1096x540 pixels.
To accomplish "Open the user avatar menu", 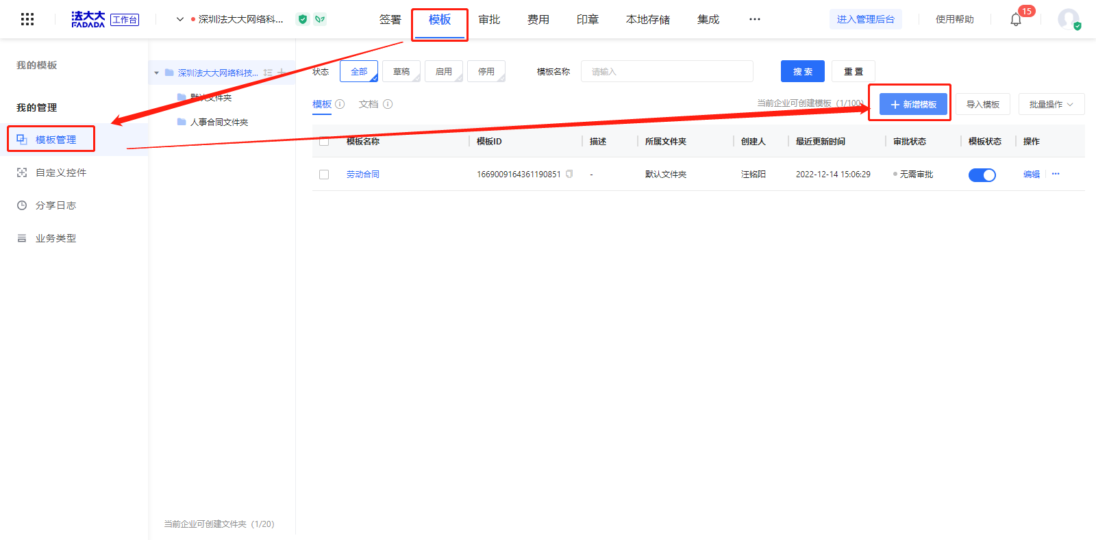I will point(1069,19).
